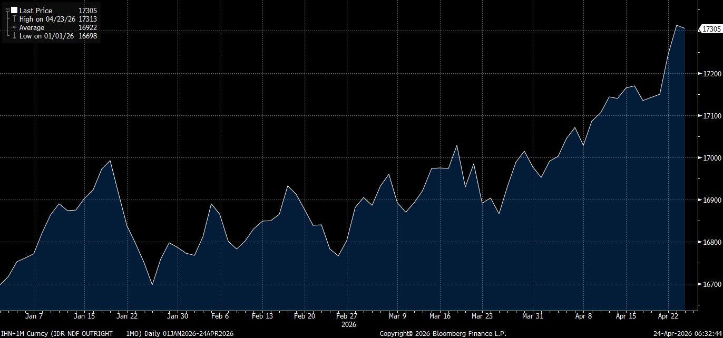The image size is (723, 338).
Task: Click the 17305 last price axis flag
Action: coord(711,29)
